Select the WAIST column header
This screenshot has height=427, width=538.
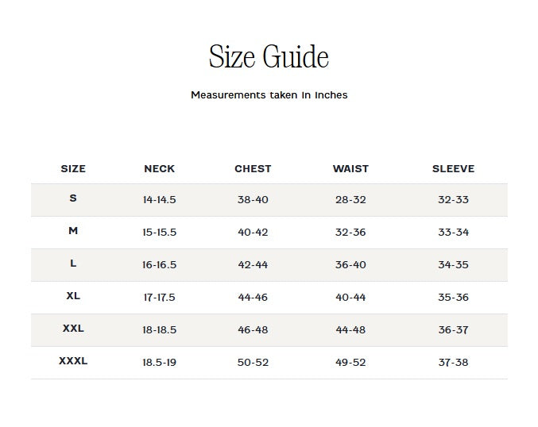(350, 168)
